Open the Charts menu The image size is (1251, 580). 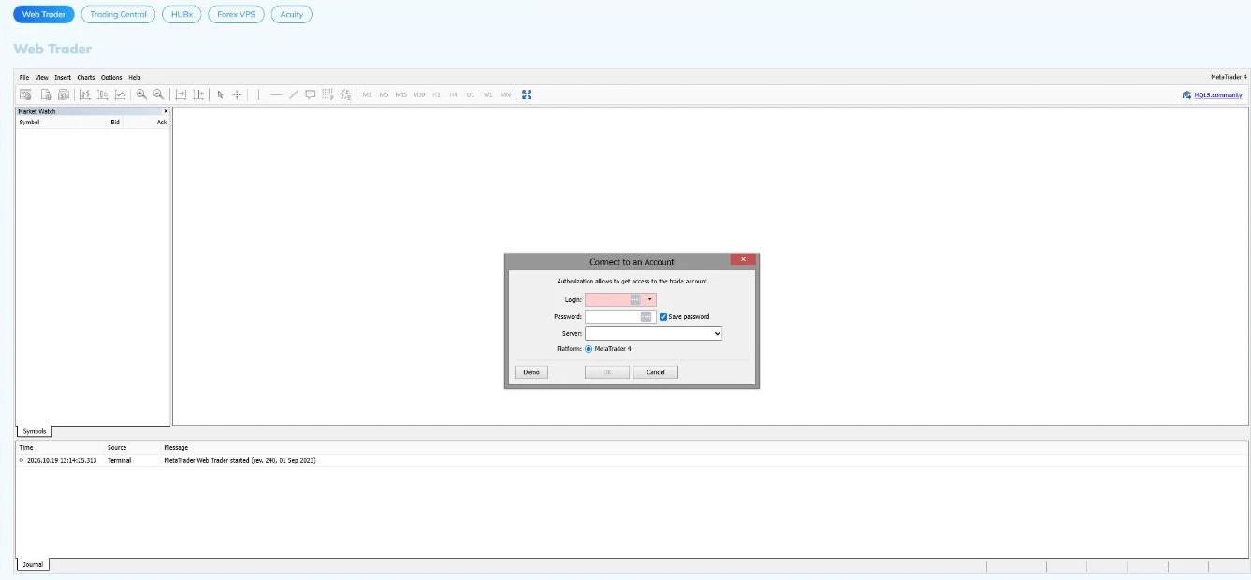tap(86, 77)
